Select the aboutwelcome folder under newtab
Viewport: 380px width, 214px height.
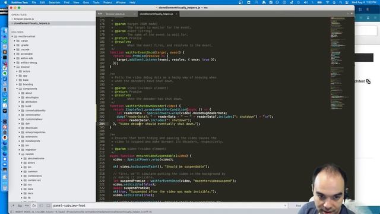coord(36,159)
